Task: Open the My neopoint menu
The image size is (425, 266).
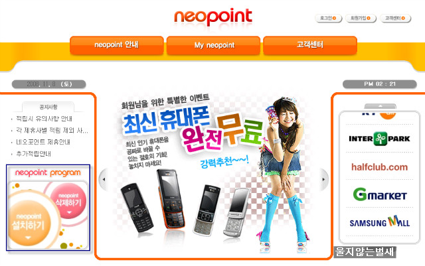Action: coord(213,45)
